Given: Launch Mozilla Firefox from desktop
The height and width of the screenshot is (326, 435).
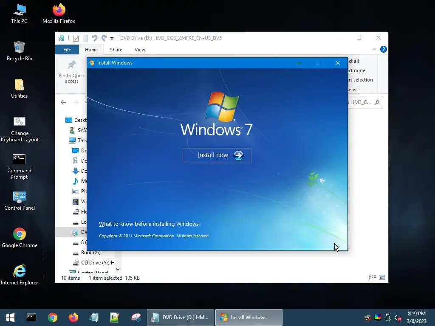Looking at the screenshot, I should coord(59,14).
